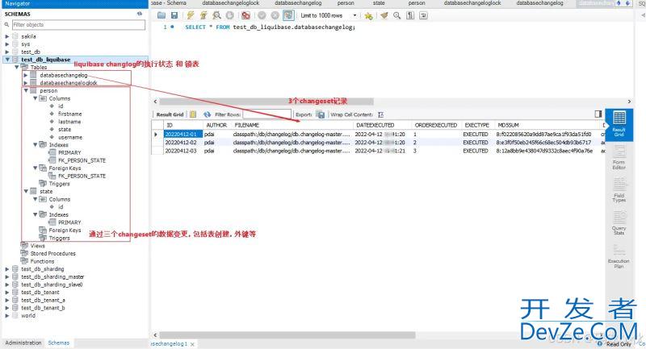Expand the sakila schema

[7, 36]
